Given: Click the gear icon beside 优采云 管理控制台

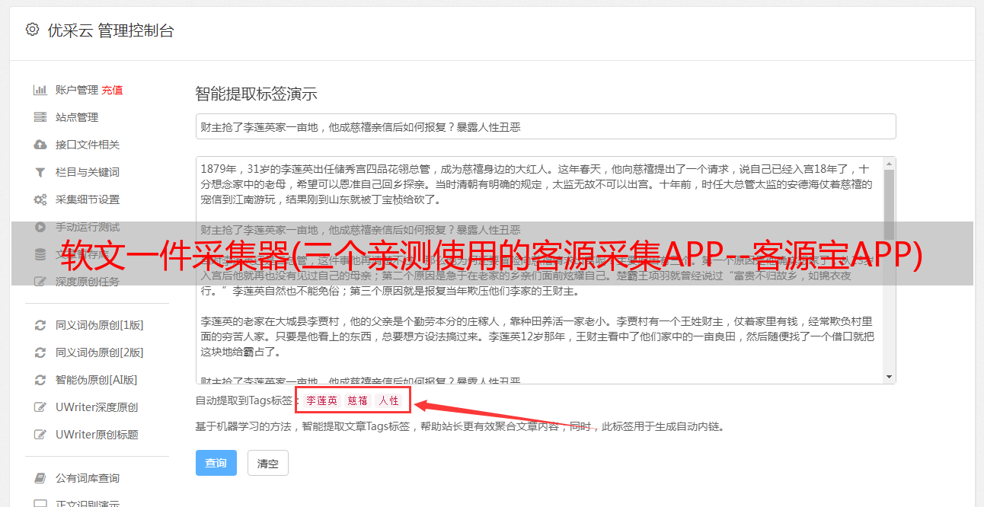Looking at the screenshot, I should (32, 30).
